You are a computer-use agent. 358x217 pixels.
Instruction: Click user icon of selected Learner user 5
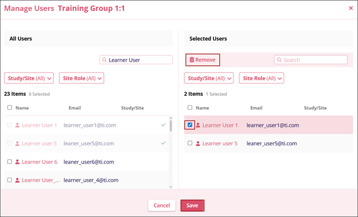[198, 144]
